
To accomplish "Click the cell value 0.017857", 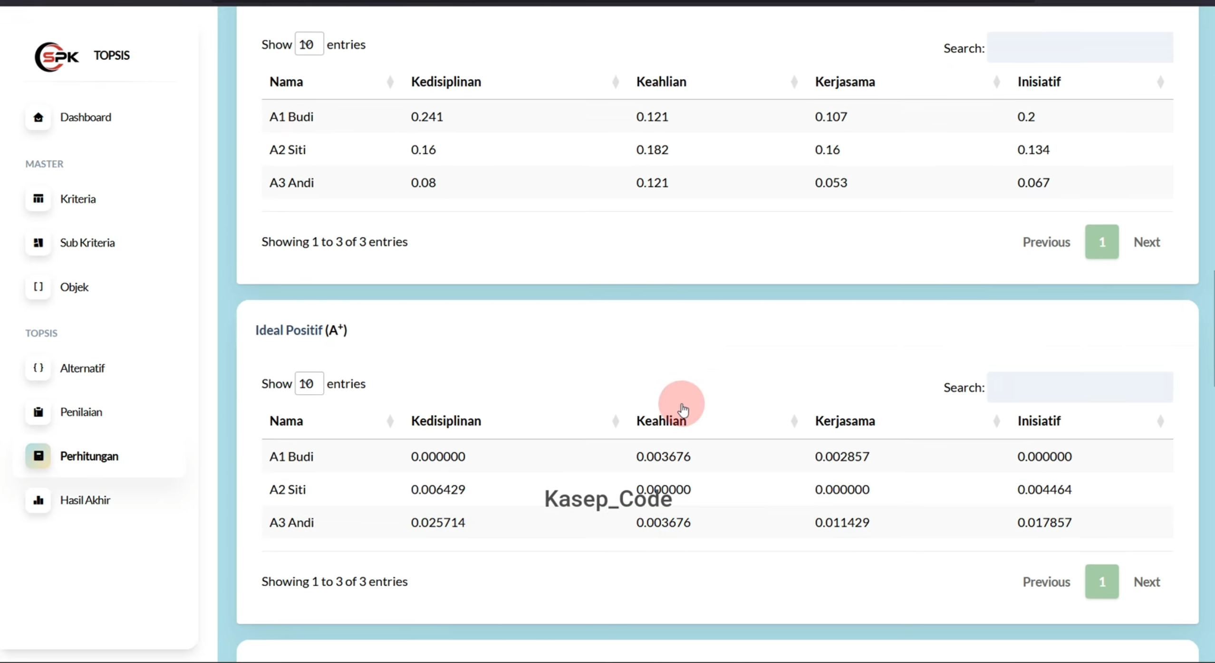I will pyautogui.click(x=1044, y=522).
